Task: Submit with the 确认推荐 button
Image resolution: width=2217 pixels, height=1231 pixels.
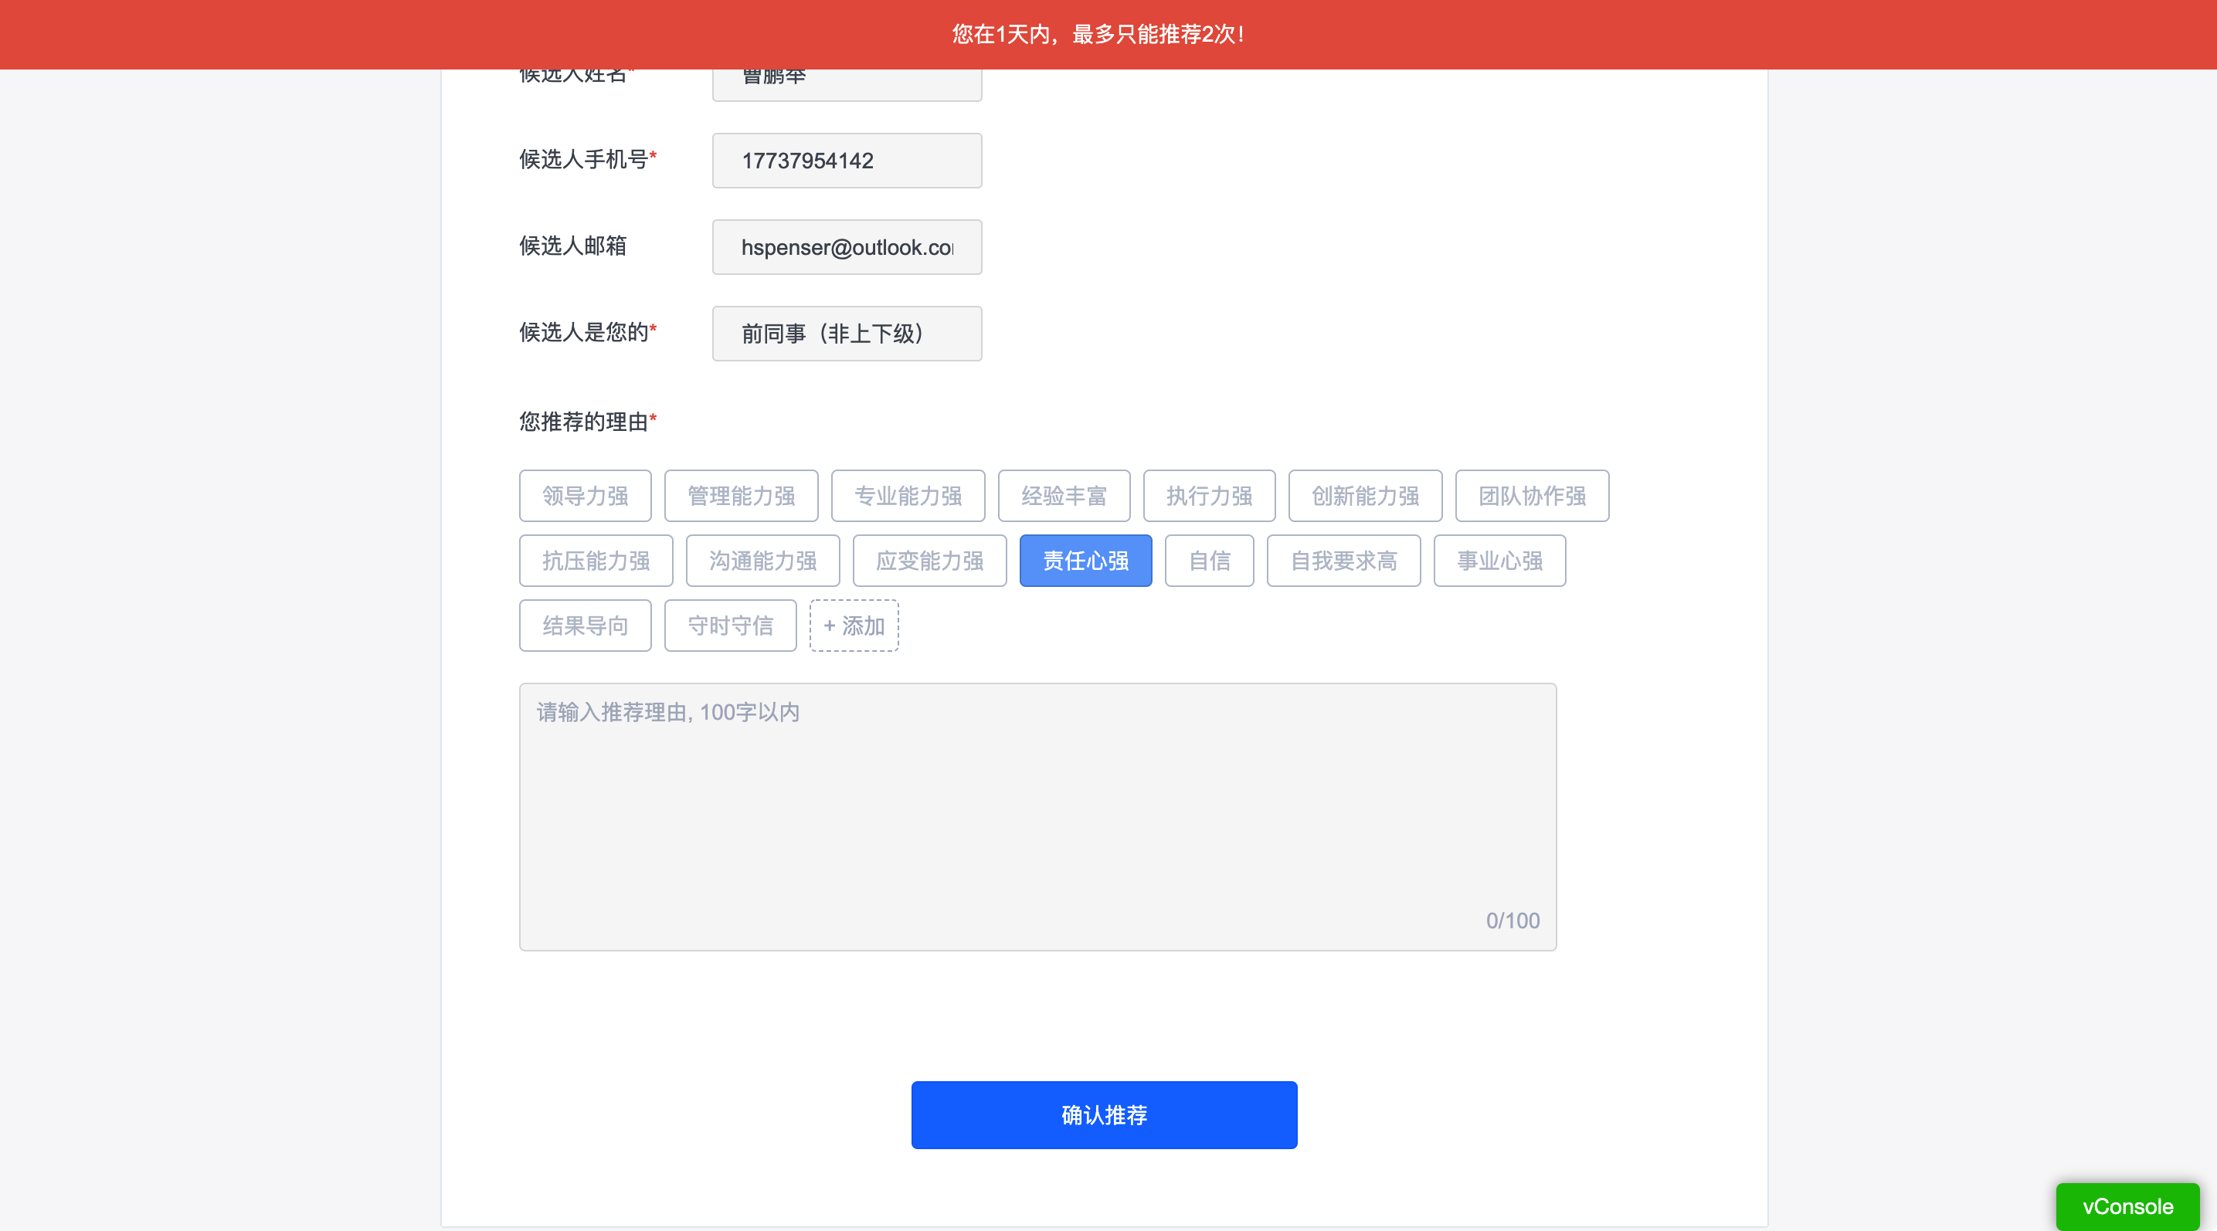Action: coord(1104,1115)
